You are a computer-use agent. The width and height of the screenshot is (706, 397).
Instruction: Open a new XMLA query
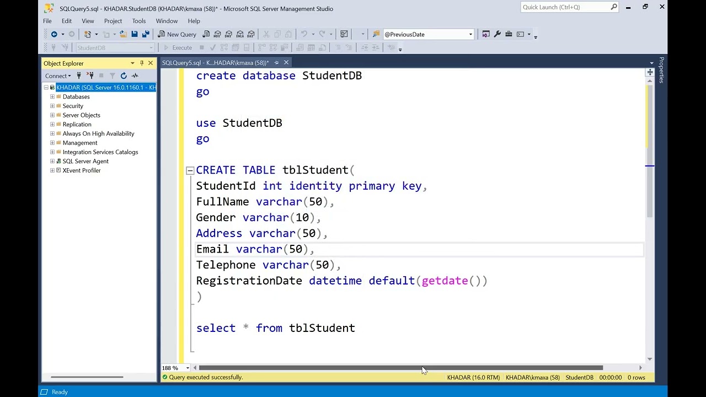(x=240, y=34)
